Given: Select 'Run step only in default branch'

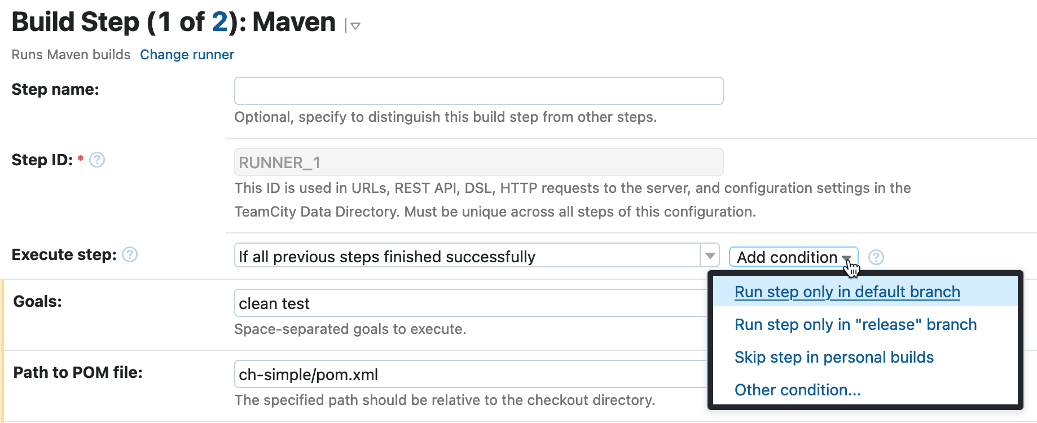Looking at the screenshot, I should tap(847, 292).
